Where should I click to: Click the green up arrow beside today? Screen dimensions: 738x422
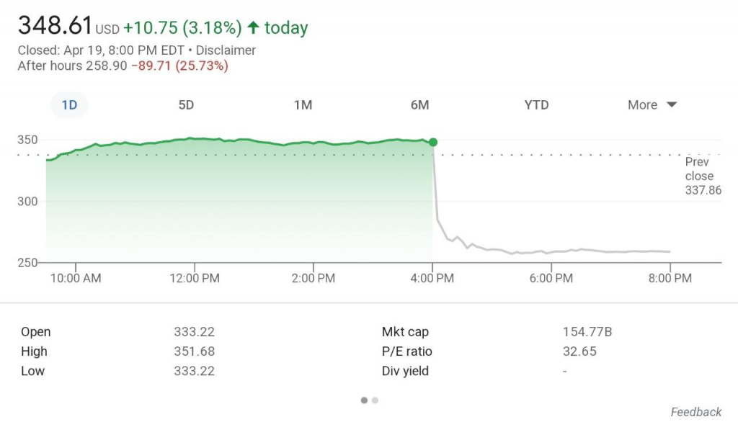pyautogui.click(x=252, y=27)
